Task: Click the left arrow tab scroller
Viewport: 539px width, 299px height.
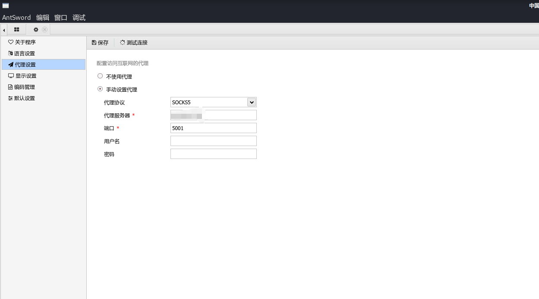Action: (4, 30)
